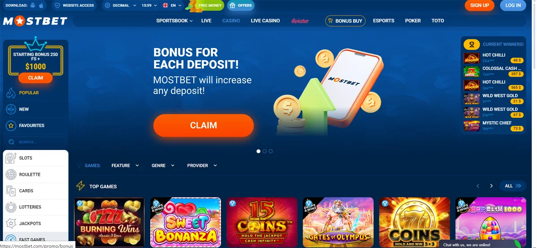537x248 pixels.
Task: Expand the Decimal odds format dropdown
Action: coord(119,5)
